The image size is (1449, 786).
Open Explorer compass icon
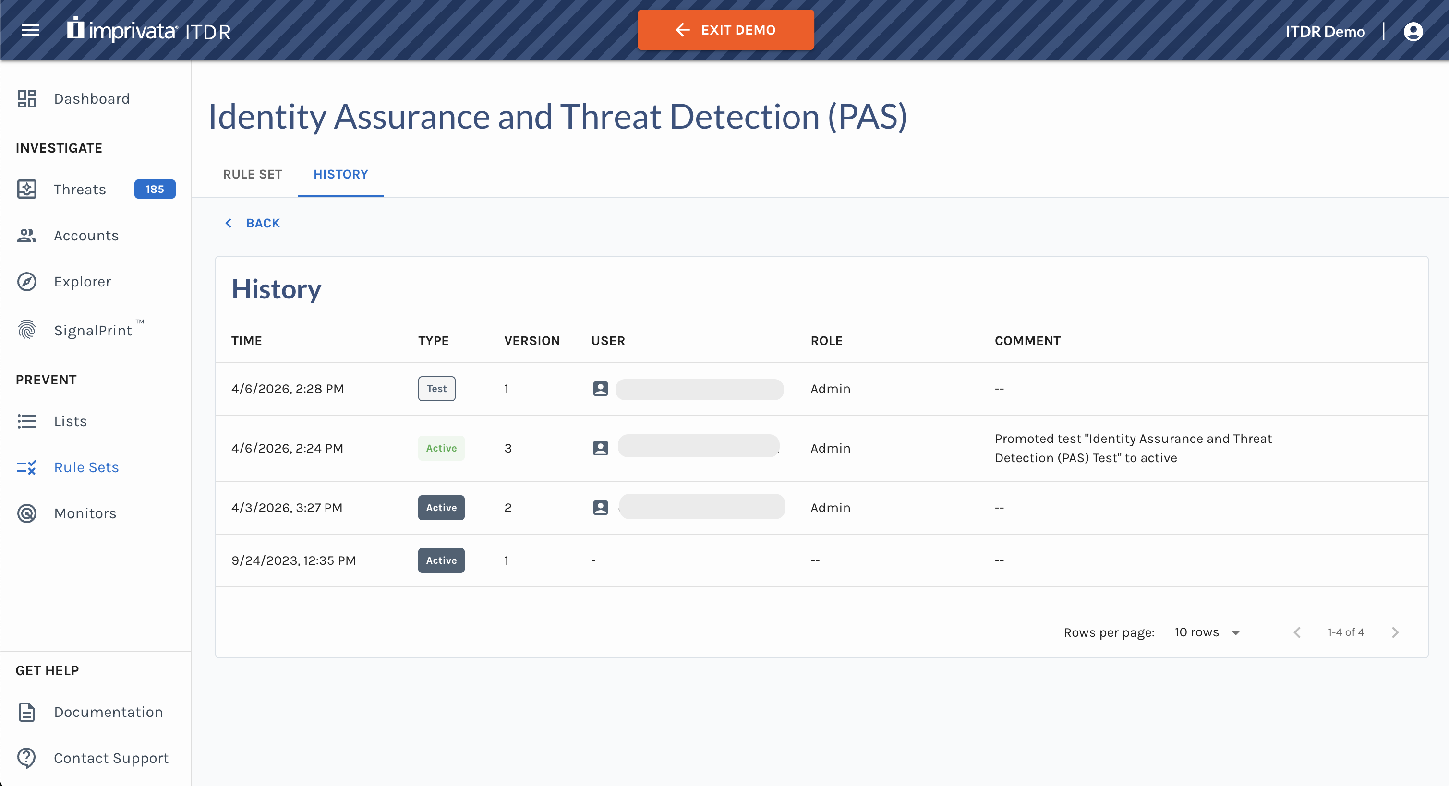pos(26,282)
